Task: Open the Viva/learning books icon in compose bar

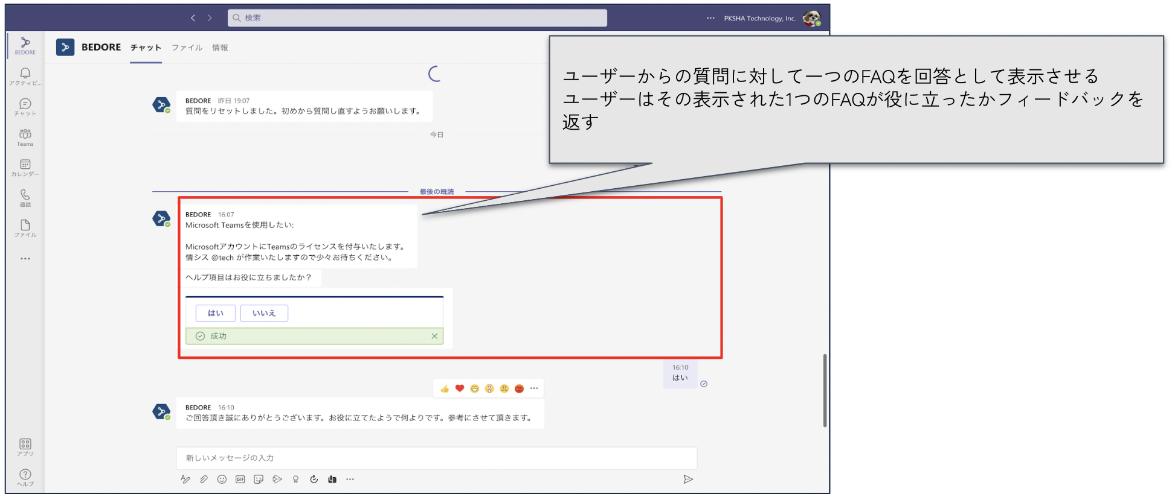Action: [332, 480]
